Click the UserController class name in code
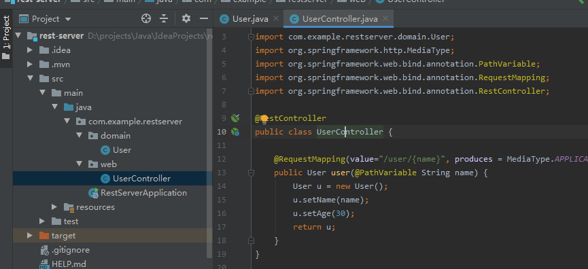The height and width of the screenshot is (269, 588). click(350, 132)
